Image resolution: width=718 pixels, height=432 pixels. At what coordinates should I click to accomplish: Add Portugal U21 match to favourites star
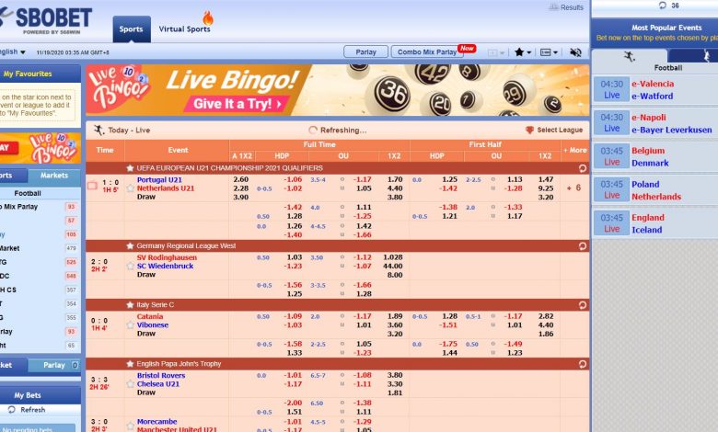click(x=131, y=188)
